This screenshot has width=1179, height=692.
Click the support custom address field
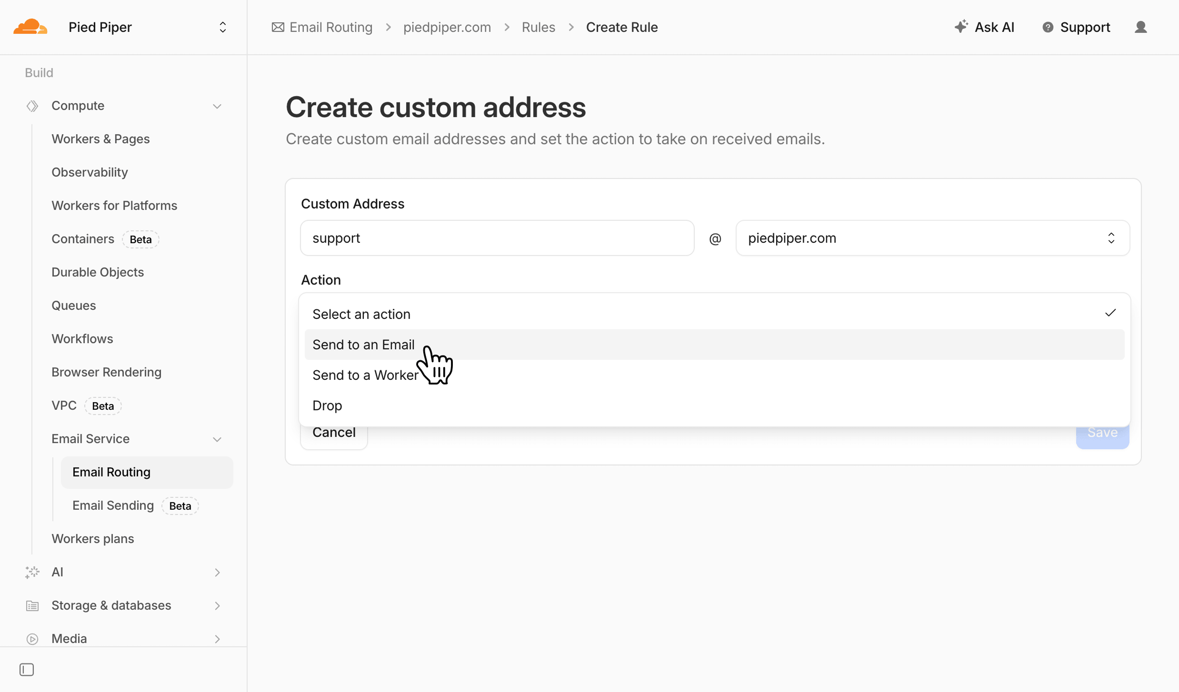497,238
